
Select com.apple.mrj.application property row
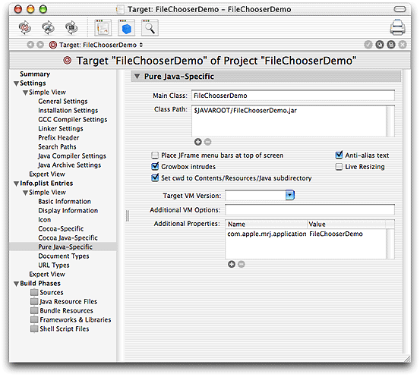(305, 234)
